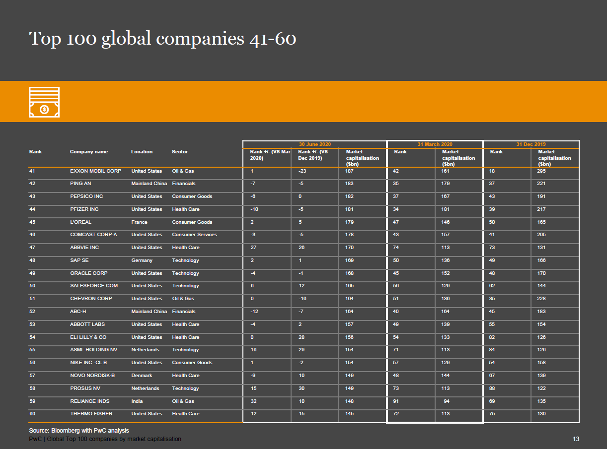This screenshot has width=607, height=449.
Task: Click the 31 March 2020 group header
Action: [435, 144]
